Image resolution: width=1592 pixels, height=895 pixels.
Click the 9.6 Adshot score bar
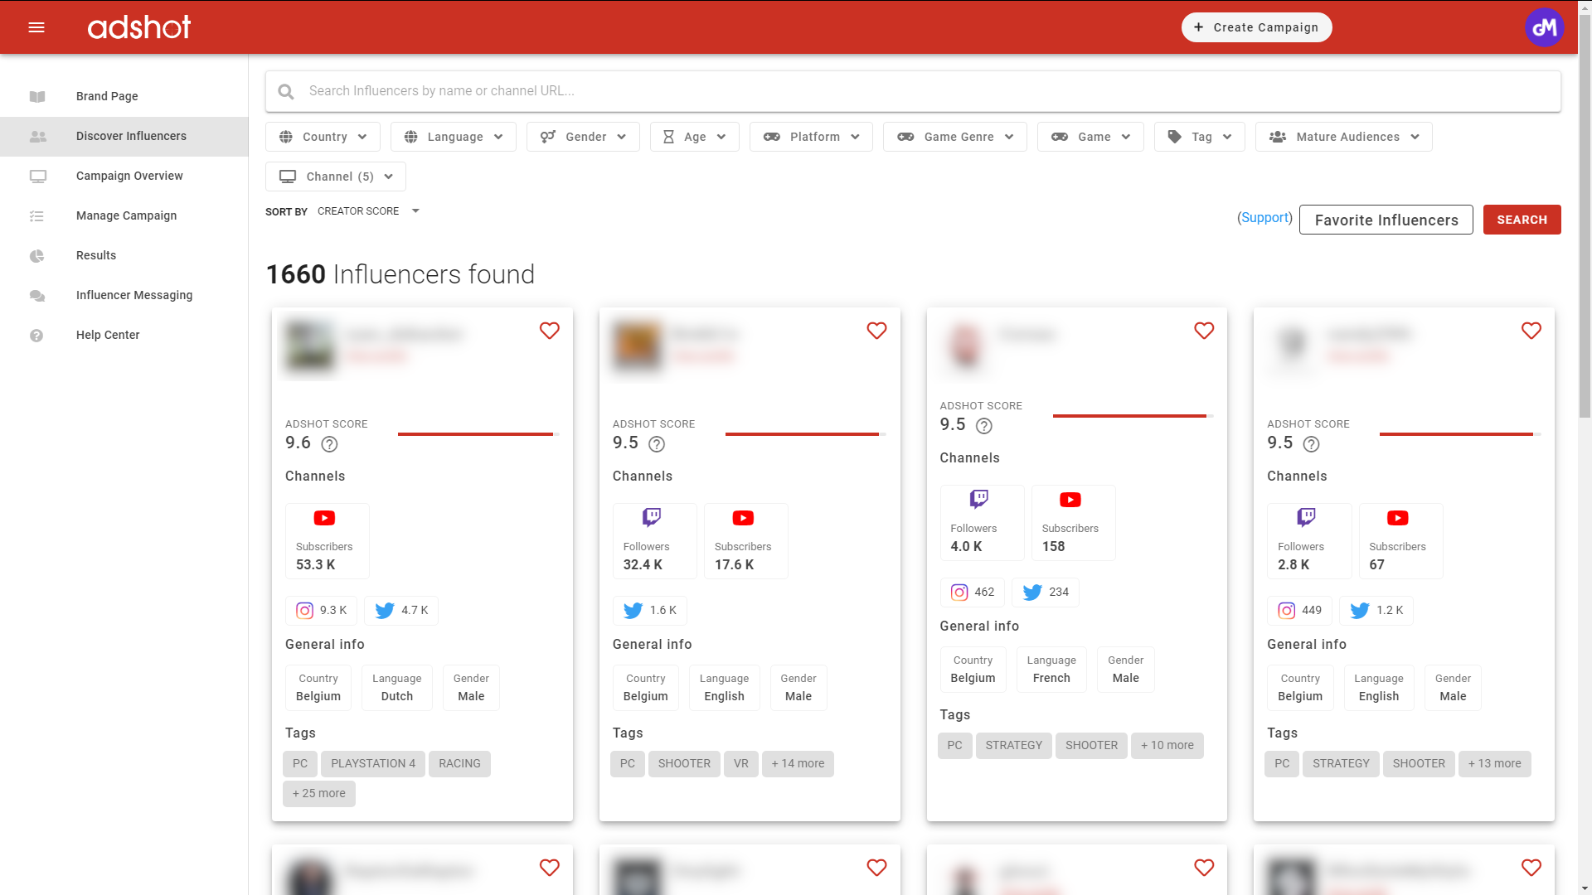pos(478,434)
